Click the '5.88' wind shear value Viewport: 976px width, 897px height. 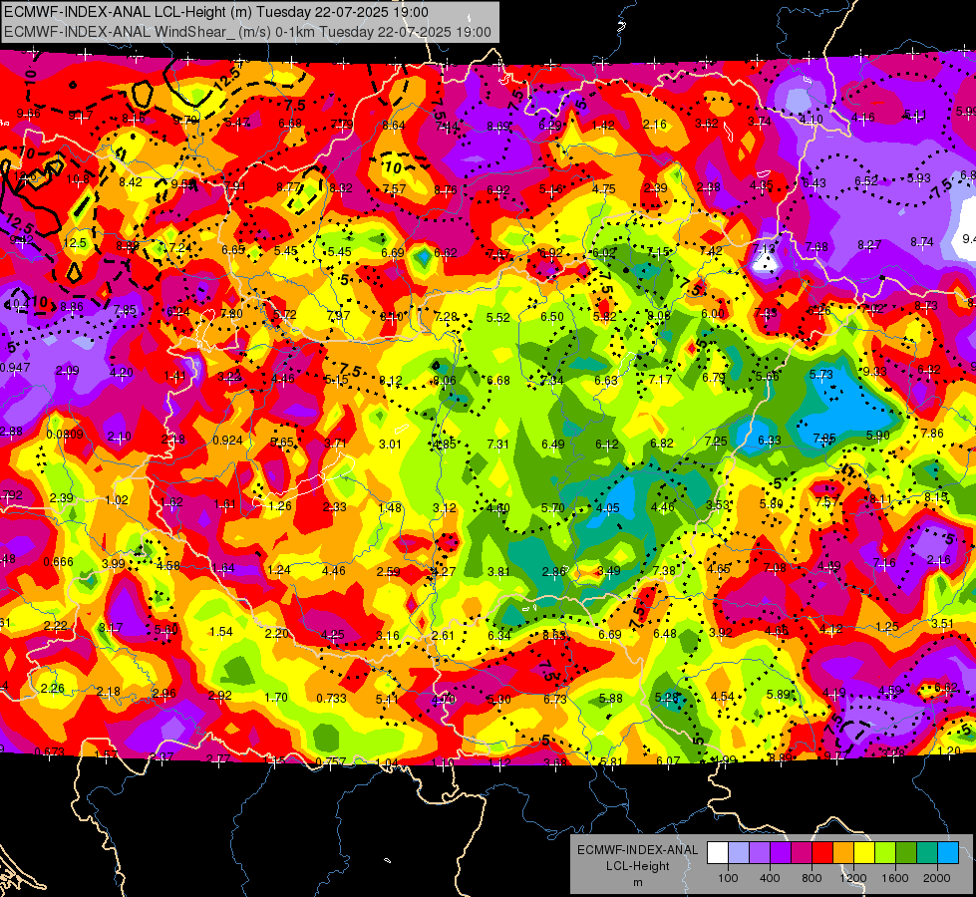point(610,699)
